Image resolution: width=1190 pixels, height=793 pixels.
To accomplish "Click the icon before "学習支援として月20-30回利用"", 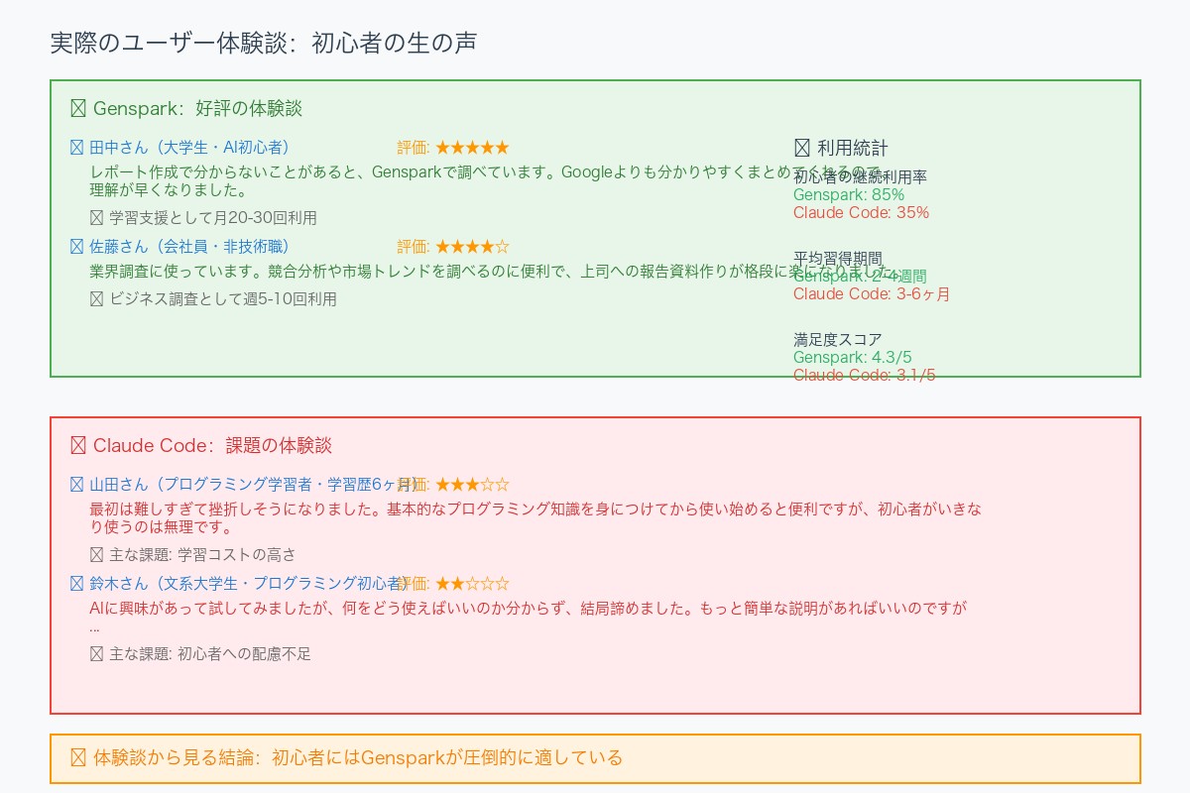I will pos(96,217).
